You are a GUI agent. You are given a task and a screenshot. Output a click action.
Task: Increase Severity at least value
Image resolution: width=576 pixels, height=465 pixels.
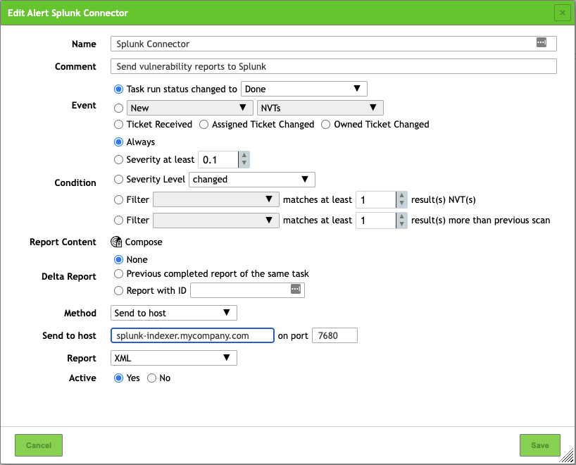pos(244,156)
